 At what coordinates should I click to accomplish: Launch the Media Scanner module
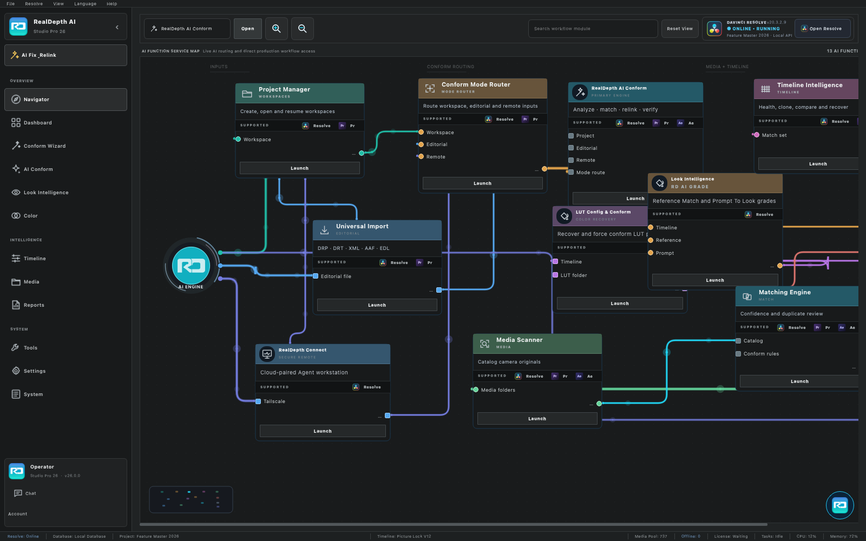pos(537,419)
